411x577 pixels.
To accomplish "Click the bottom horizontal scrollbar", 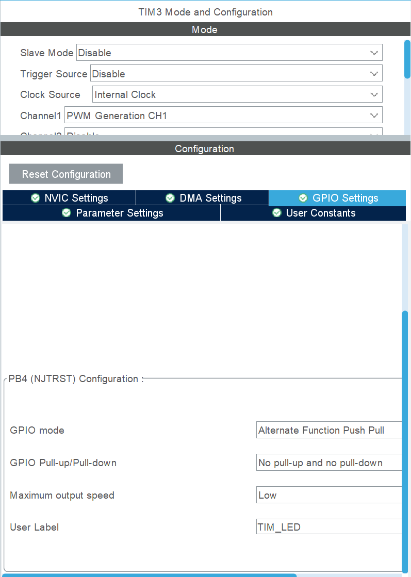I will click(149, 575).
